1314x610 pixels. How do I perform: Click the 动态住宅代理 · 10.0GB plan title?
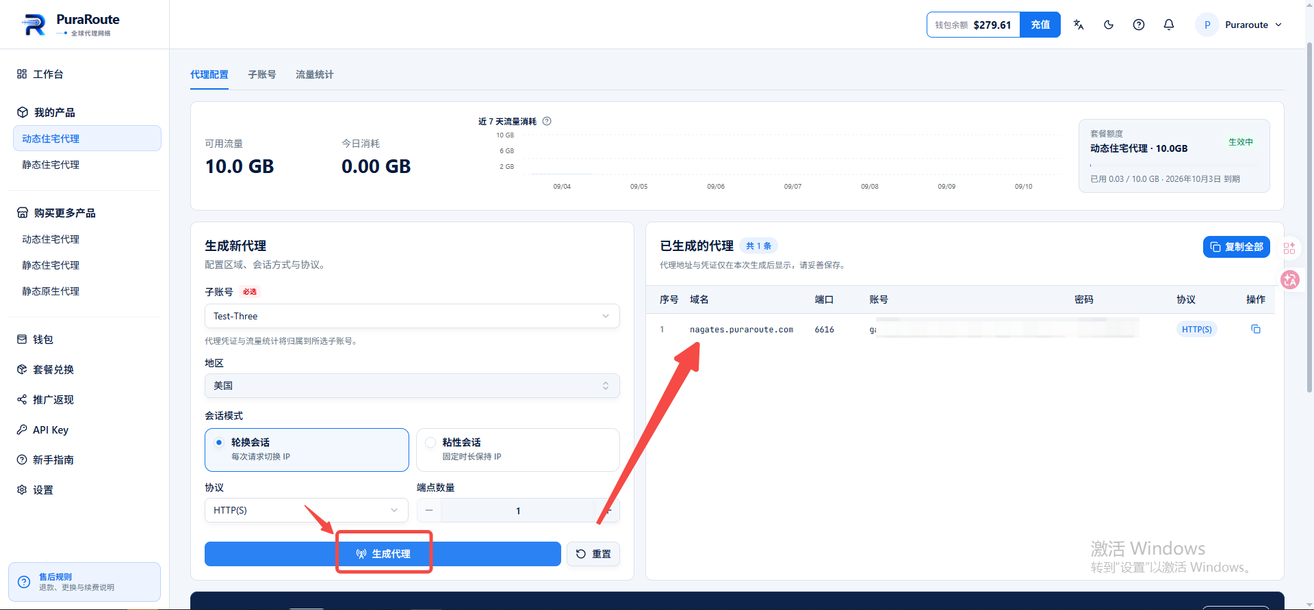coord(1139,148)
